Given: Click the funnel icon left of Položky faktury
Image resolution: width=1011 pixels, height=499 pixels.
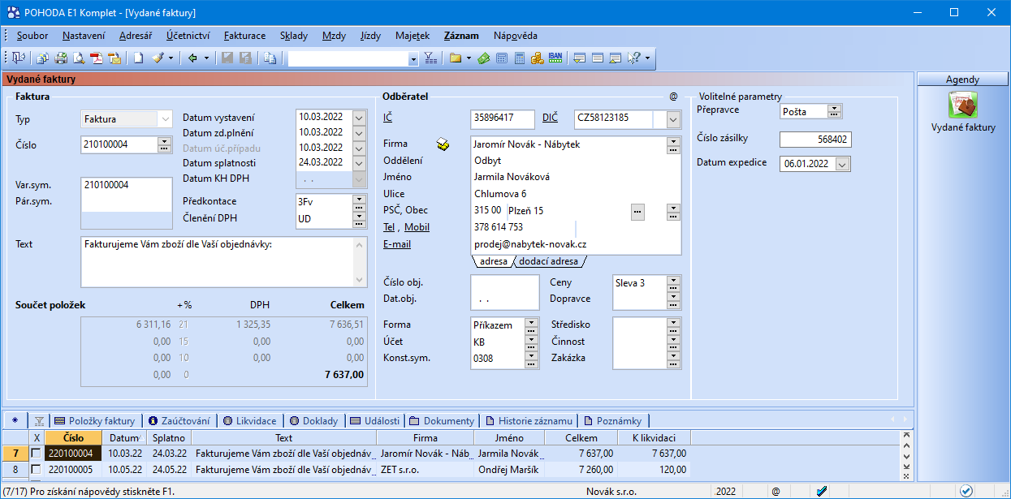Looking at the screenshot, I should click(39, 420).
